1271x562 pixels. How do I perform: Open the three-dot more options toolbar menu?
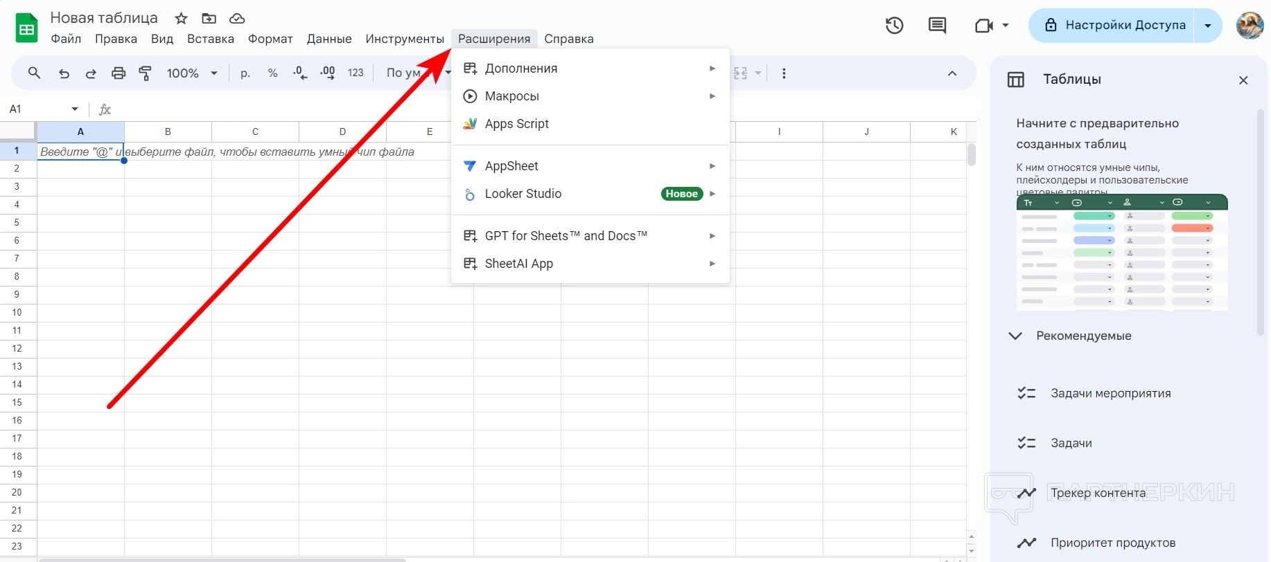point(784,73)
